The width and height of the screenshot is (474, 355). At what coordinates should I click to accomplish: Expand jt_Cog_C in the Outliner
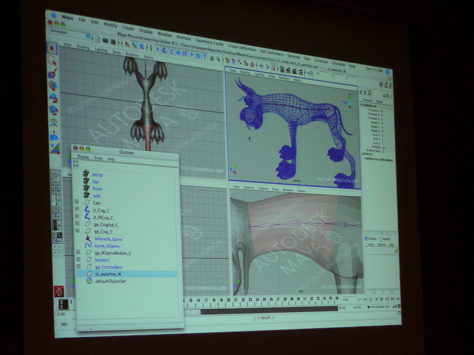click(77, 209)
